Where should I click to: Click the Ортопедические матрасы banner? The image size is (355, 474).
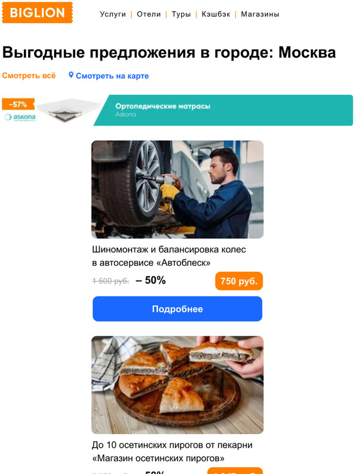click(x=223, y=110)
